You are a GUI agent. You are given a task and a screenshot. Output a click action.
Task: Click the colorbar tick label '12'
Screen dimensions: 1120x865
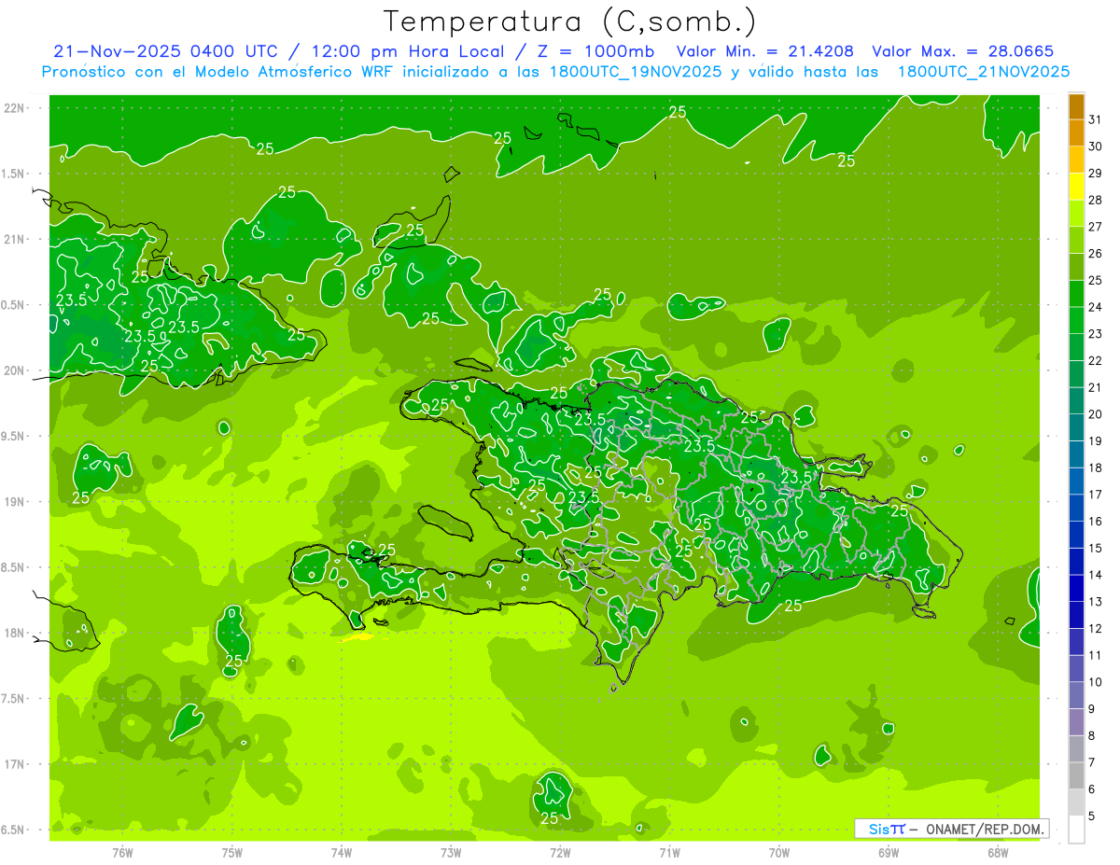coord(1095,629)
